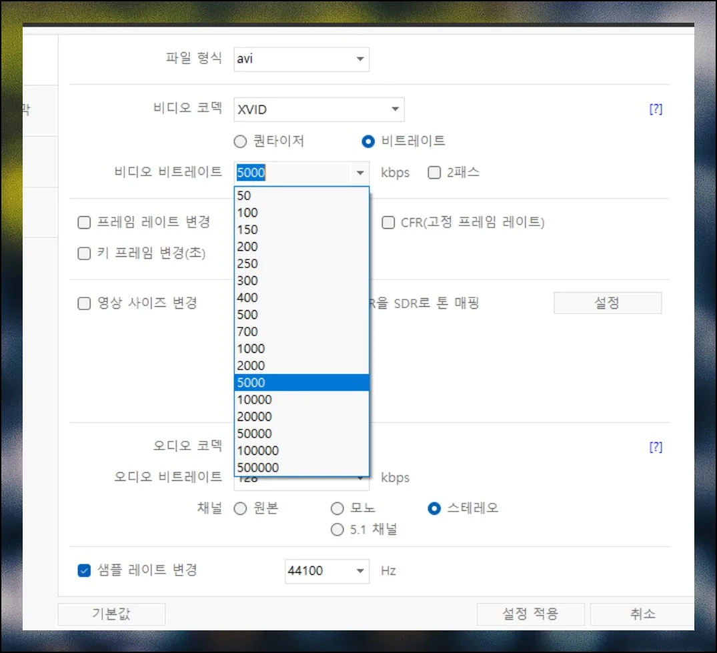This screenshot has height=653, width=717.
Task: Collapse the video bitrate dropdown arrow
Action: (360, 173)
